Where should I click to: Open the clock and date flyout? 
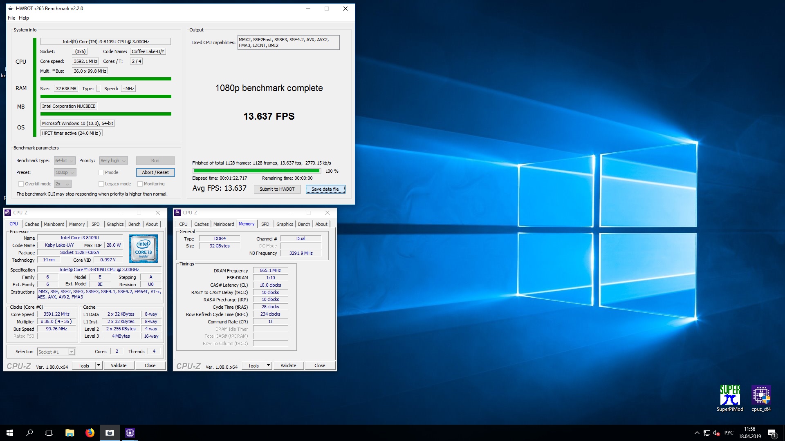coord(750,433)
